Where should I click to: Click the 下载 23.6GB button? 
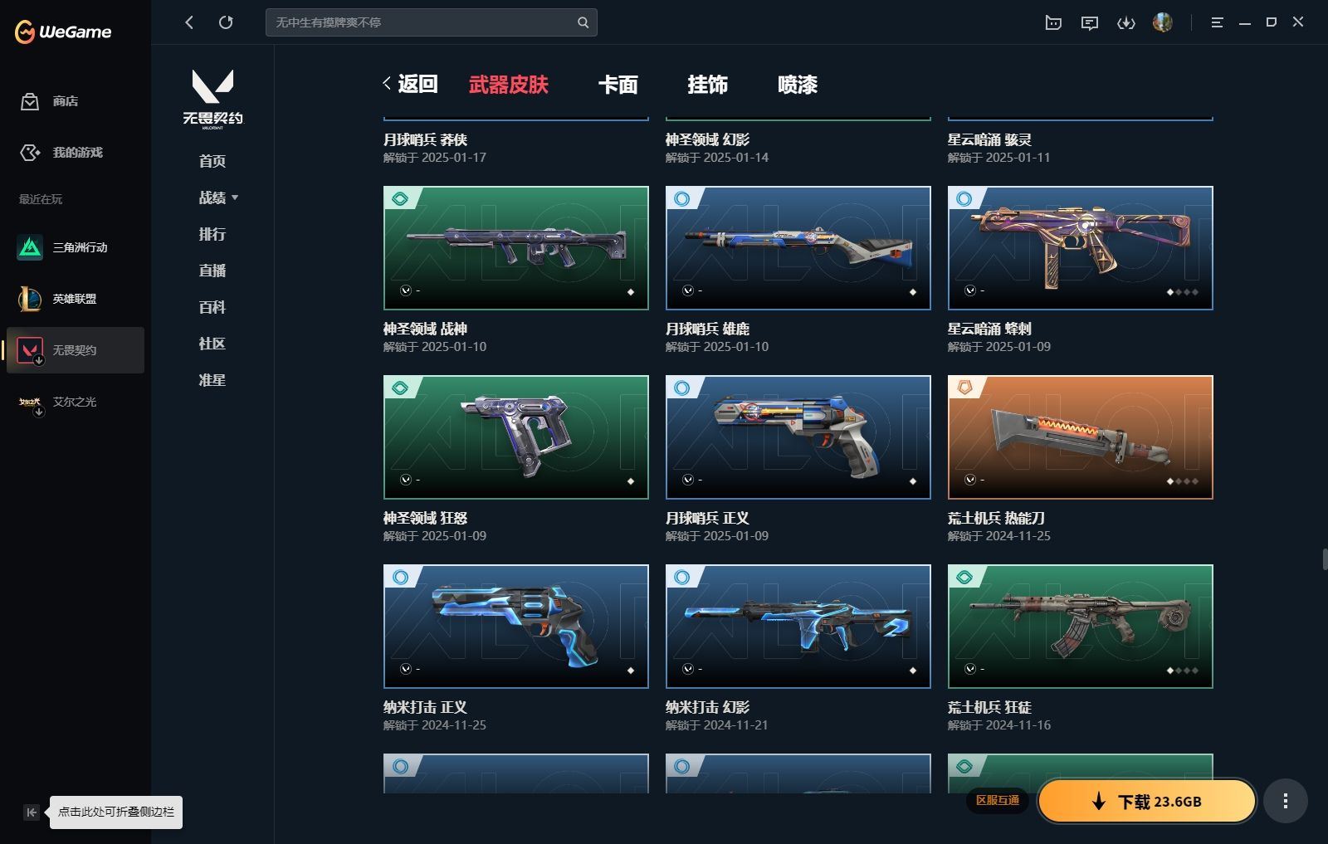[1146, 801]
